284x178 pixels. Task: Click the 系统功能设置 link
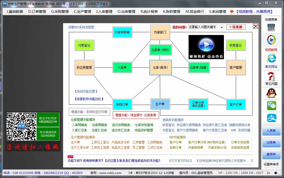coord(86,91)
